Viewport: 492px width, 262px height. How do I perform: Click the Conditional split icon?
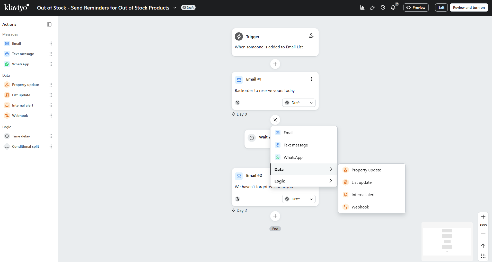[6, 146]
